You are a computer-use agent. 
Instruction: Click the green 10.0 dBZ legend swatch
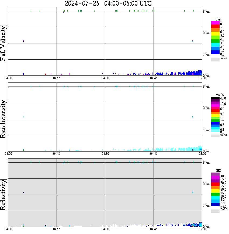click(x=215, y=194)
